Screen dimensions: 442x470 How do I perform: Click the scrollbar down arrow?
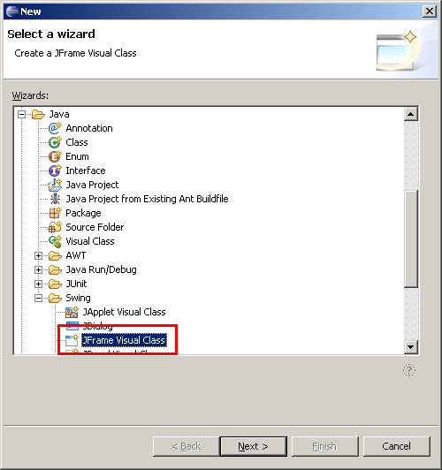coord(411,347)
